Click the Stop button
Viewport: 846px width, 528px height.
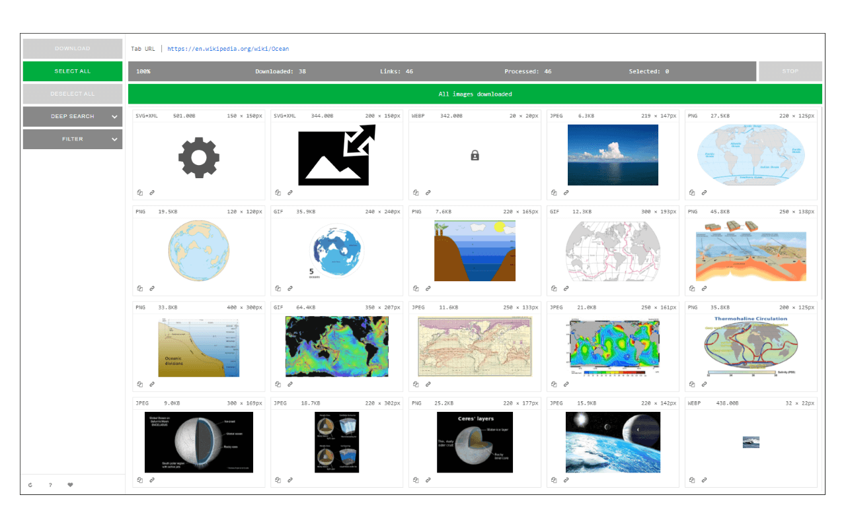(x=790, y=71)
